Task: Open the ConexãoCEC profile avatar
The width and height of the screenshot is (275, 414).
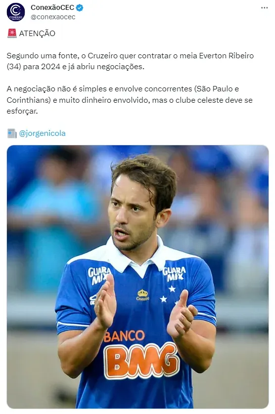Action: tap(16, 12)
